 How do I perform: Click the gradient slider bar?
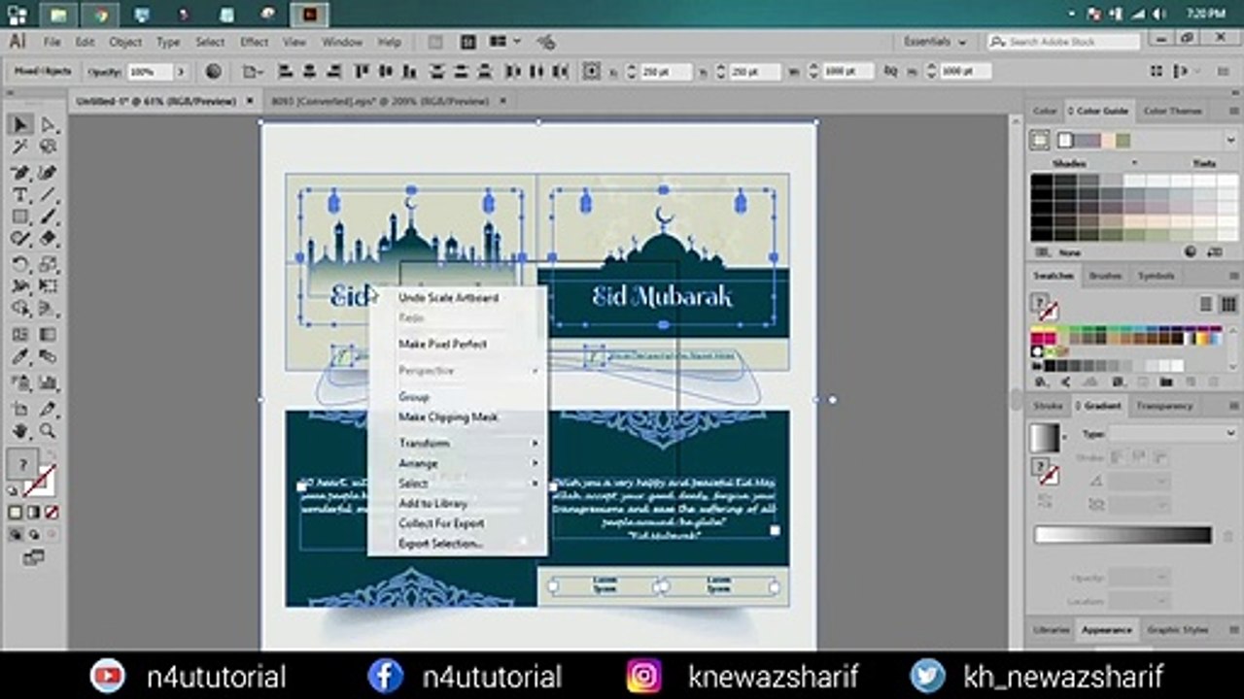[x=1123, y=535]
